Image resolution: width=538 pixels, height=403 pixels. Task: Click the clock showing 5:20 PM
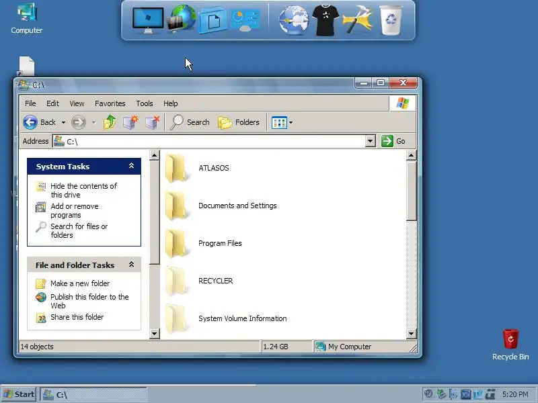coord(515,394)
